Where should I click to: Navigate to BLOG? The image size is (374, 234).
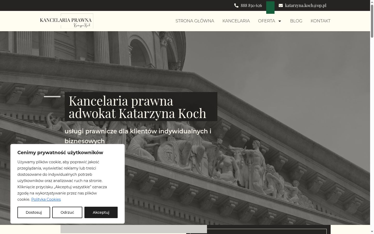click(x=296, y=21)
